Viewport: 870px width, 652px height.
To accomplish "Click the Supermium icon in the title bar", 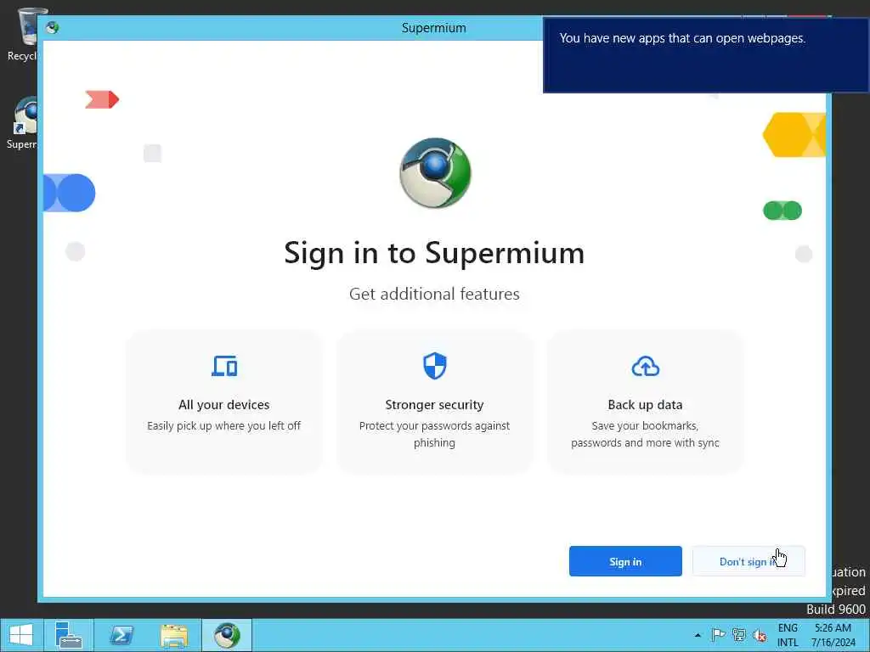I will click(53, 28).
